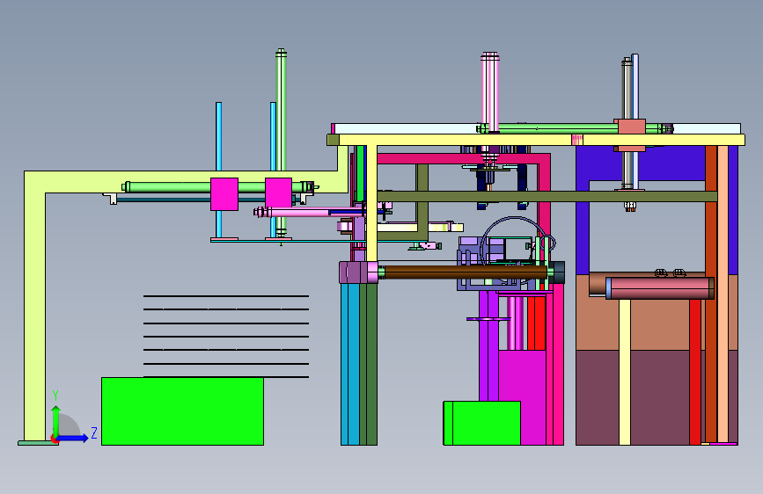Viewport: 763px width, 494px height.
Task: Pick the red vertical post in right cabinet
Action: tap(695, 372)
